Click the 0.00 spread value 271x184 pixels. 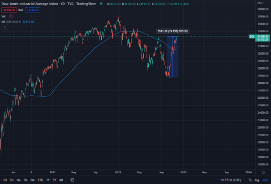point(21,10)
